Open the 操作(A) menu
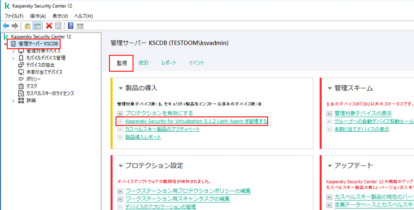Image resolution: width=414 pixels, height=210 pixels. [x=38, y=16]
